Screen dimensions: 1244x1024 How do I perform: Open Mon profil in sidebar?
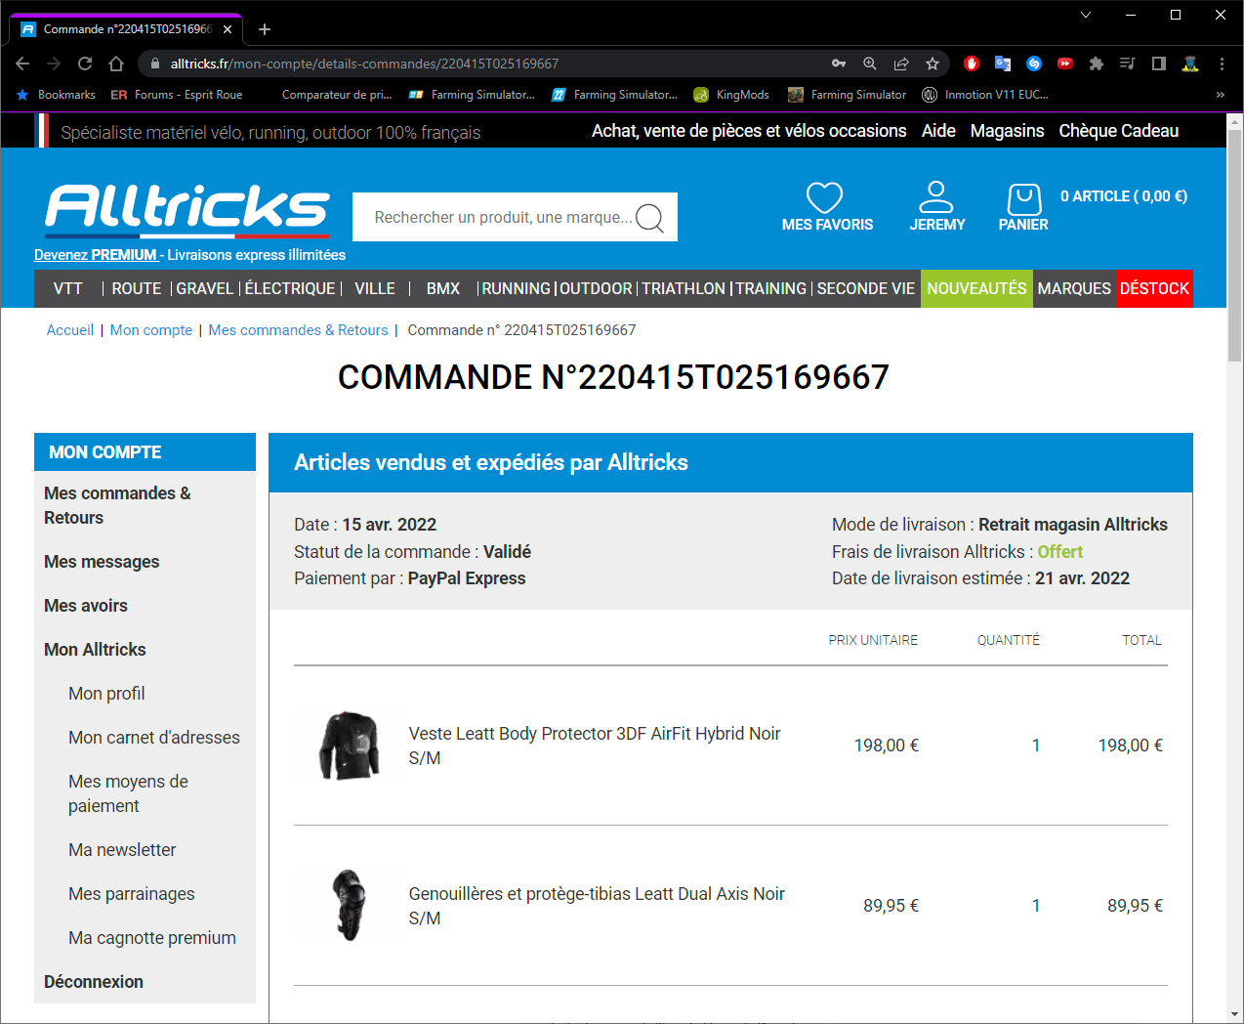pyautogui.click(x=106, y=694)
